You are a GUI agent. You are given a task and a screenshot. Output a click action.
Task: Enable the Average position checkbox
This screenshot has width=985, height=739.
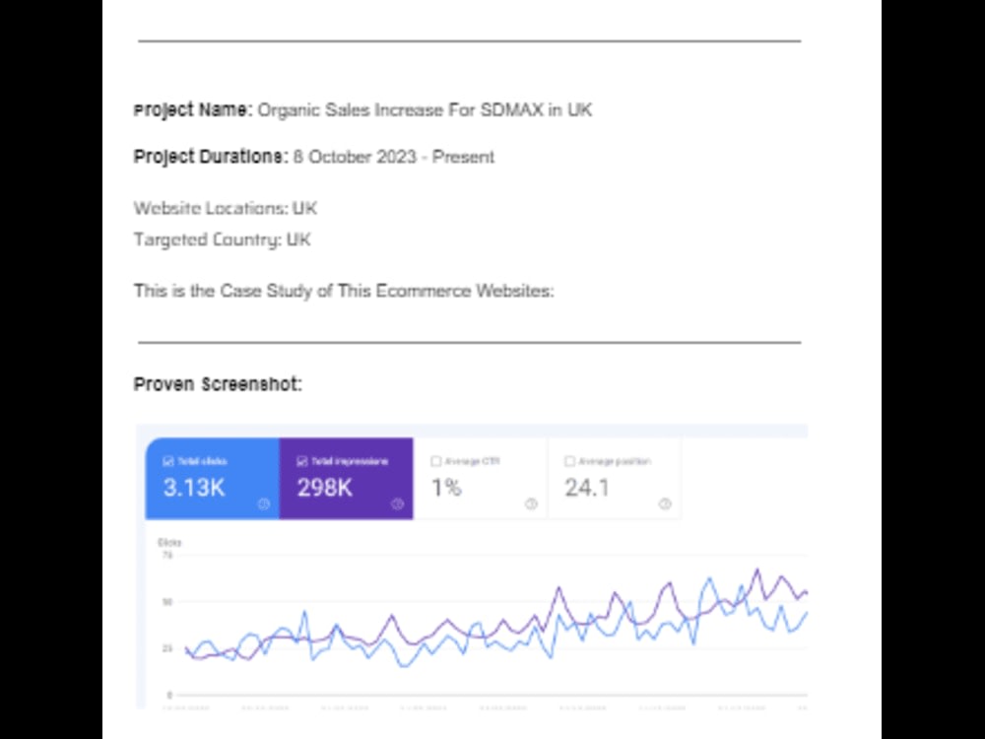pos(569,461)
